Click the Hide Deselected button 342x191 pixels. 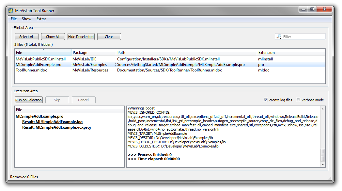(x=81, y=37)
